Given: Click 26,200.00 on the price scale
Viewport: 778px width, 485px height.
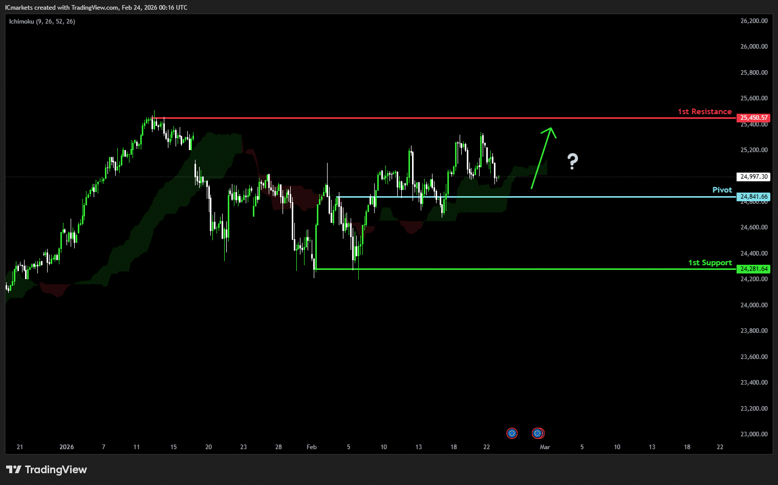Looking at the screenshot, I should point(753,21).
